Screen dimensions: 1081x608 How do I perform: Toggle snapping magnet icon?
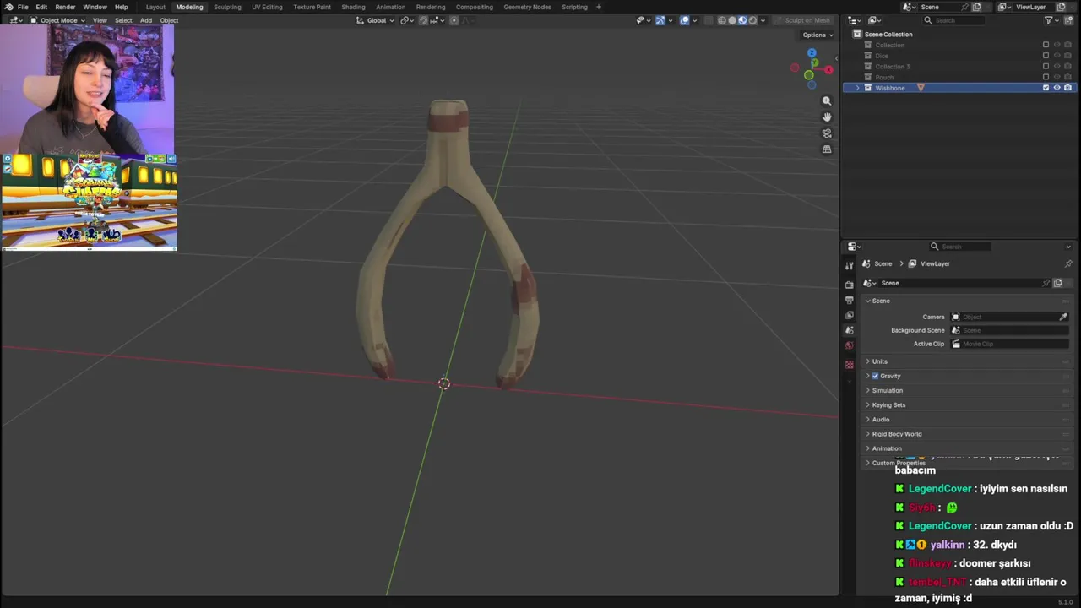(423, 20)
